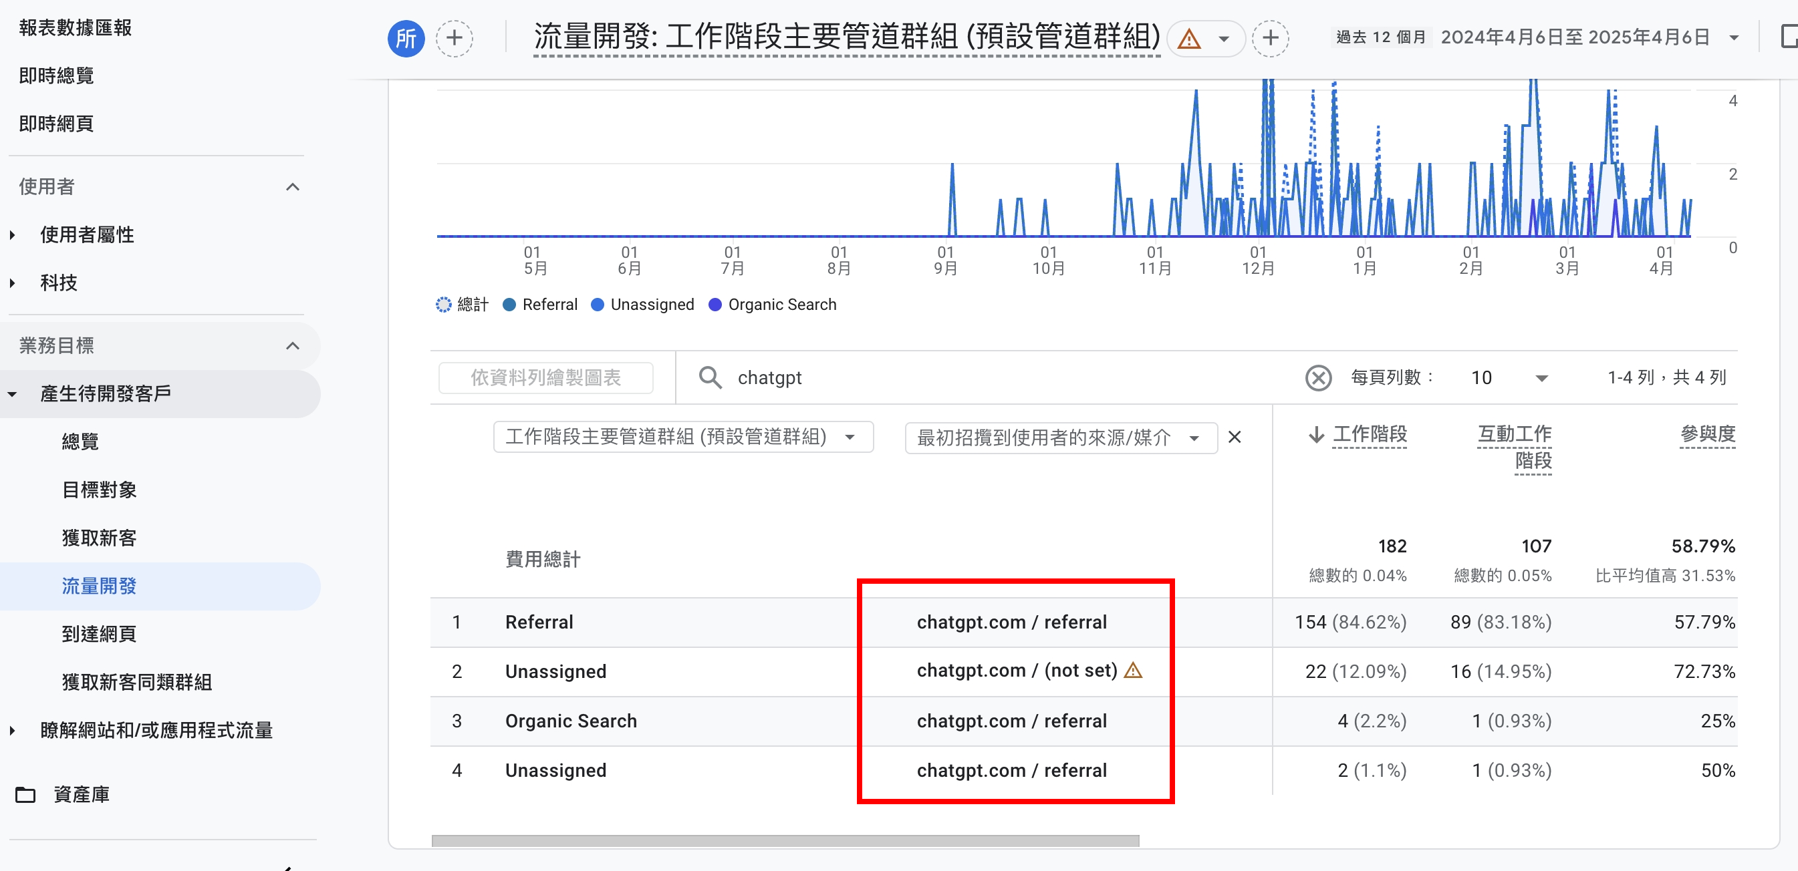Collapse 產生待開發客戶 group

pos(12,394)
